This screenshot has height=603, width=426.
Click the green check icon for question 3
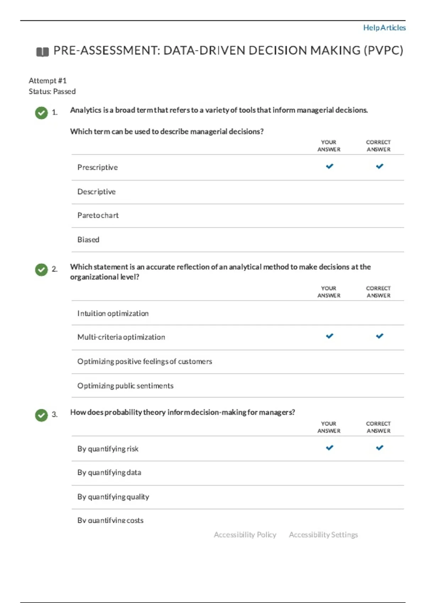[x=41, y=415]
